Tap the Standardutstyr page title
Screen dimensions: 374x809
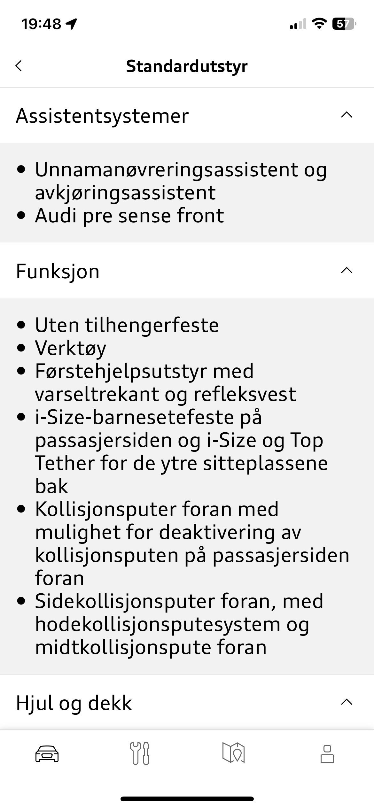187,66
